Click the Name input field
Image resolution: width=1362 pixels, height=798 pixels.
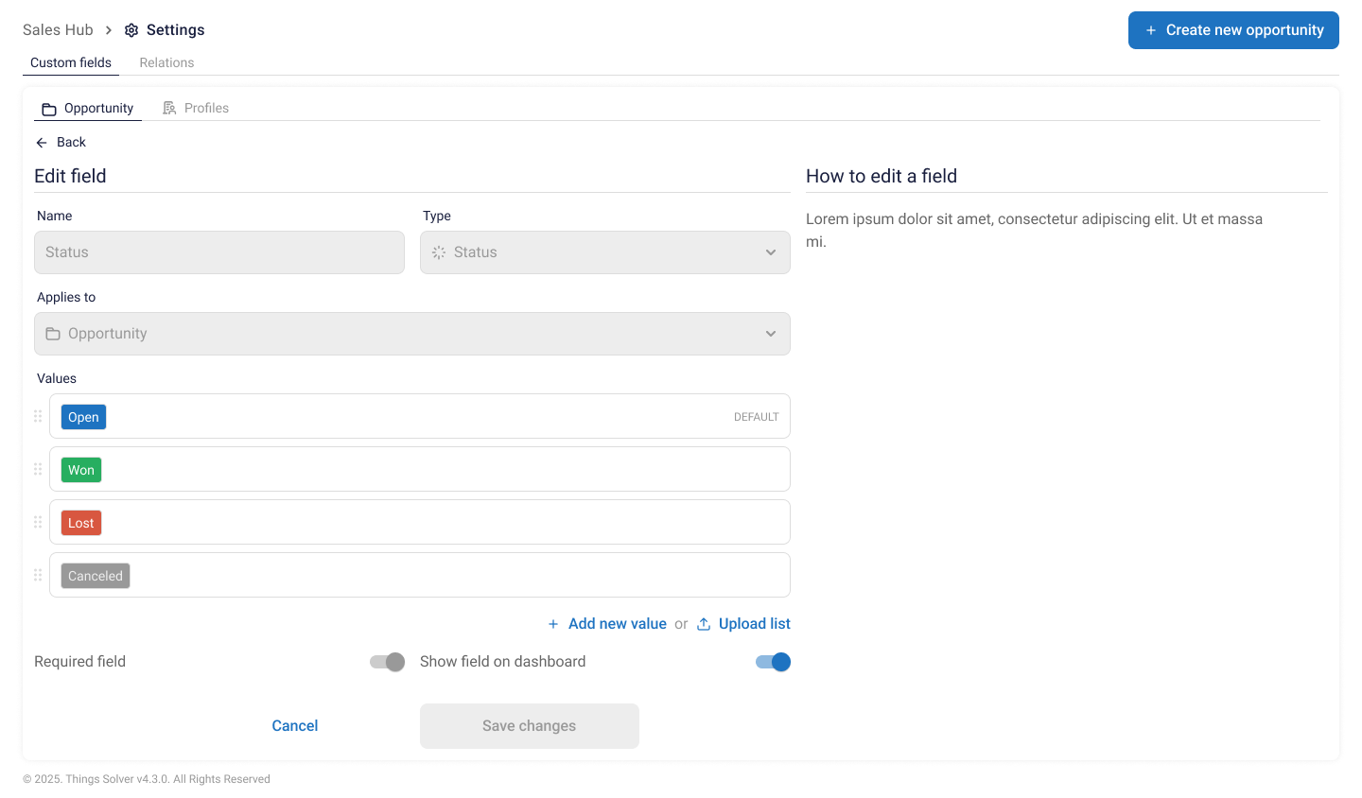point(219,252)
